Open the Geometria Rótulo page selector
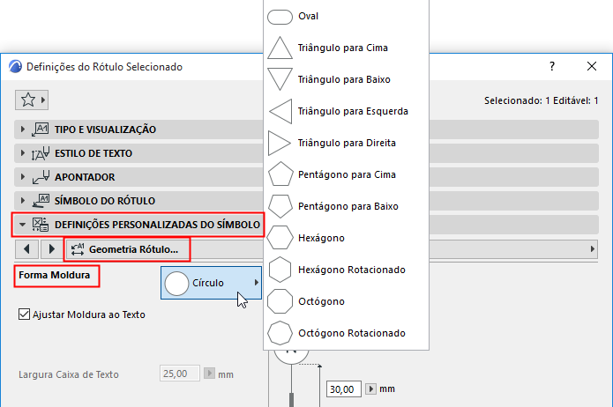 click(127, 249)
